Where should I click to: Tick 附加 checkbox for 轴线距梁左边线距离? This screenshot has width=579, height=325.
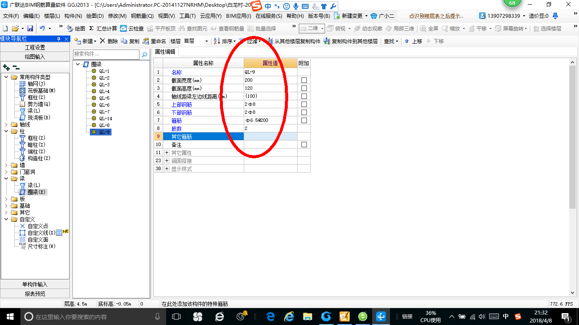coord(304,96)
